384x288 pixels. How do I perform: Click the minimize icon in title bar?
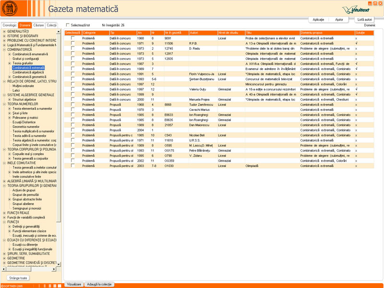coord(370,3)
